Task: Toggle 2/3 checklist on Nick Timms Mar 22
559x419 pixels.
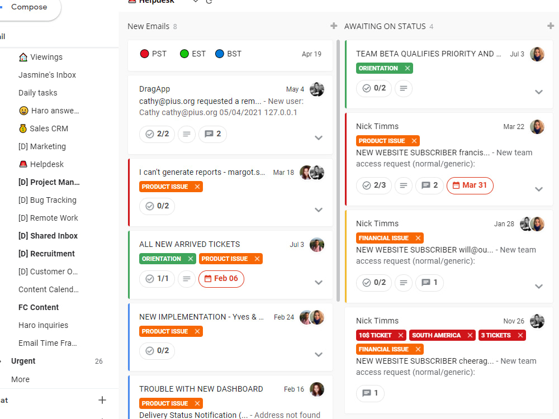Action: [373, 185]
